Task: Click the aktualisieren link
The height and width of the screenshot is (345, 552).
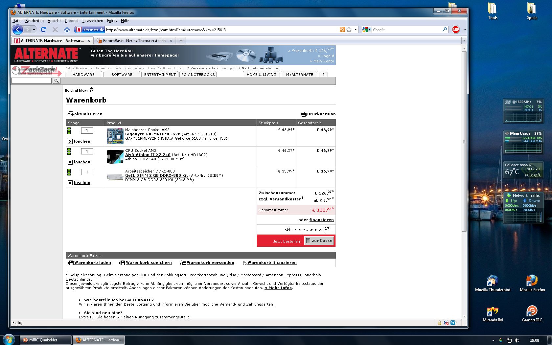Action: click(x=88, y=114)
